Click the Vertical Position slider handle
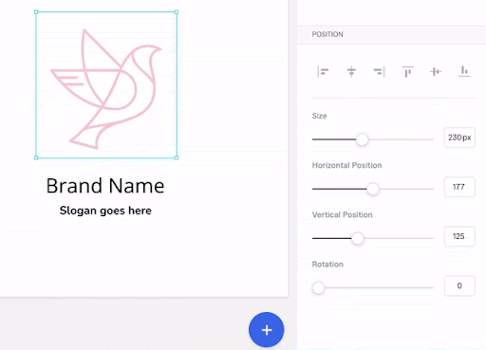The image size is (486, 350). (x=358, y=238)
